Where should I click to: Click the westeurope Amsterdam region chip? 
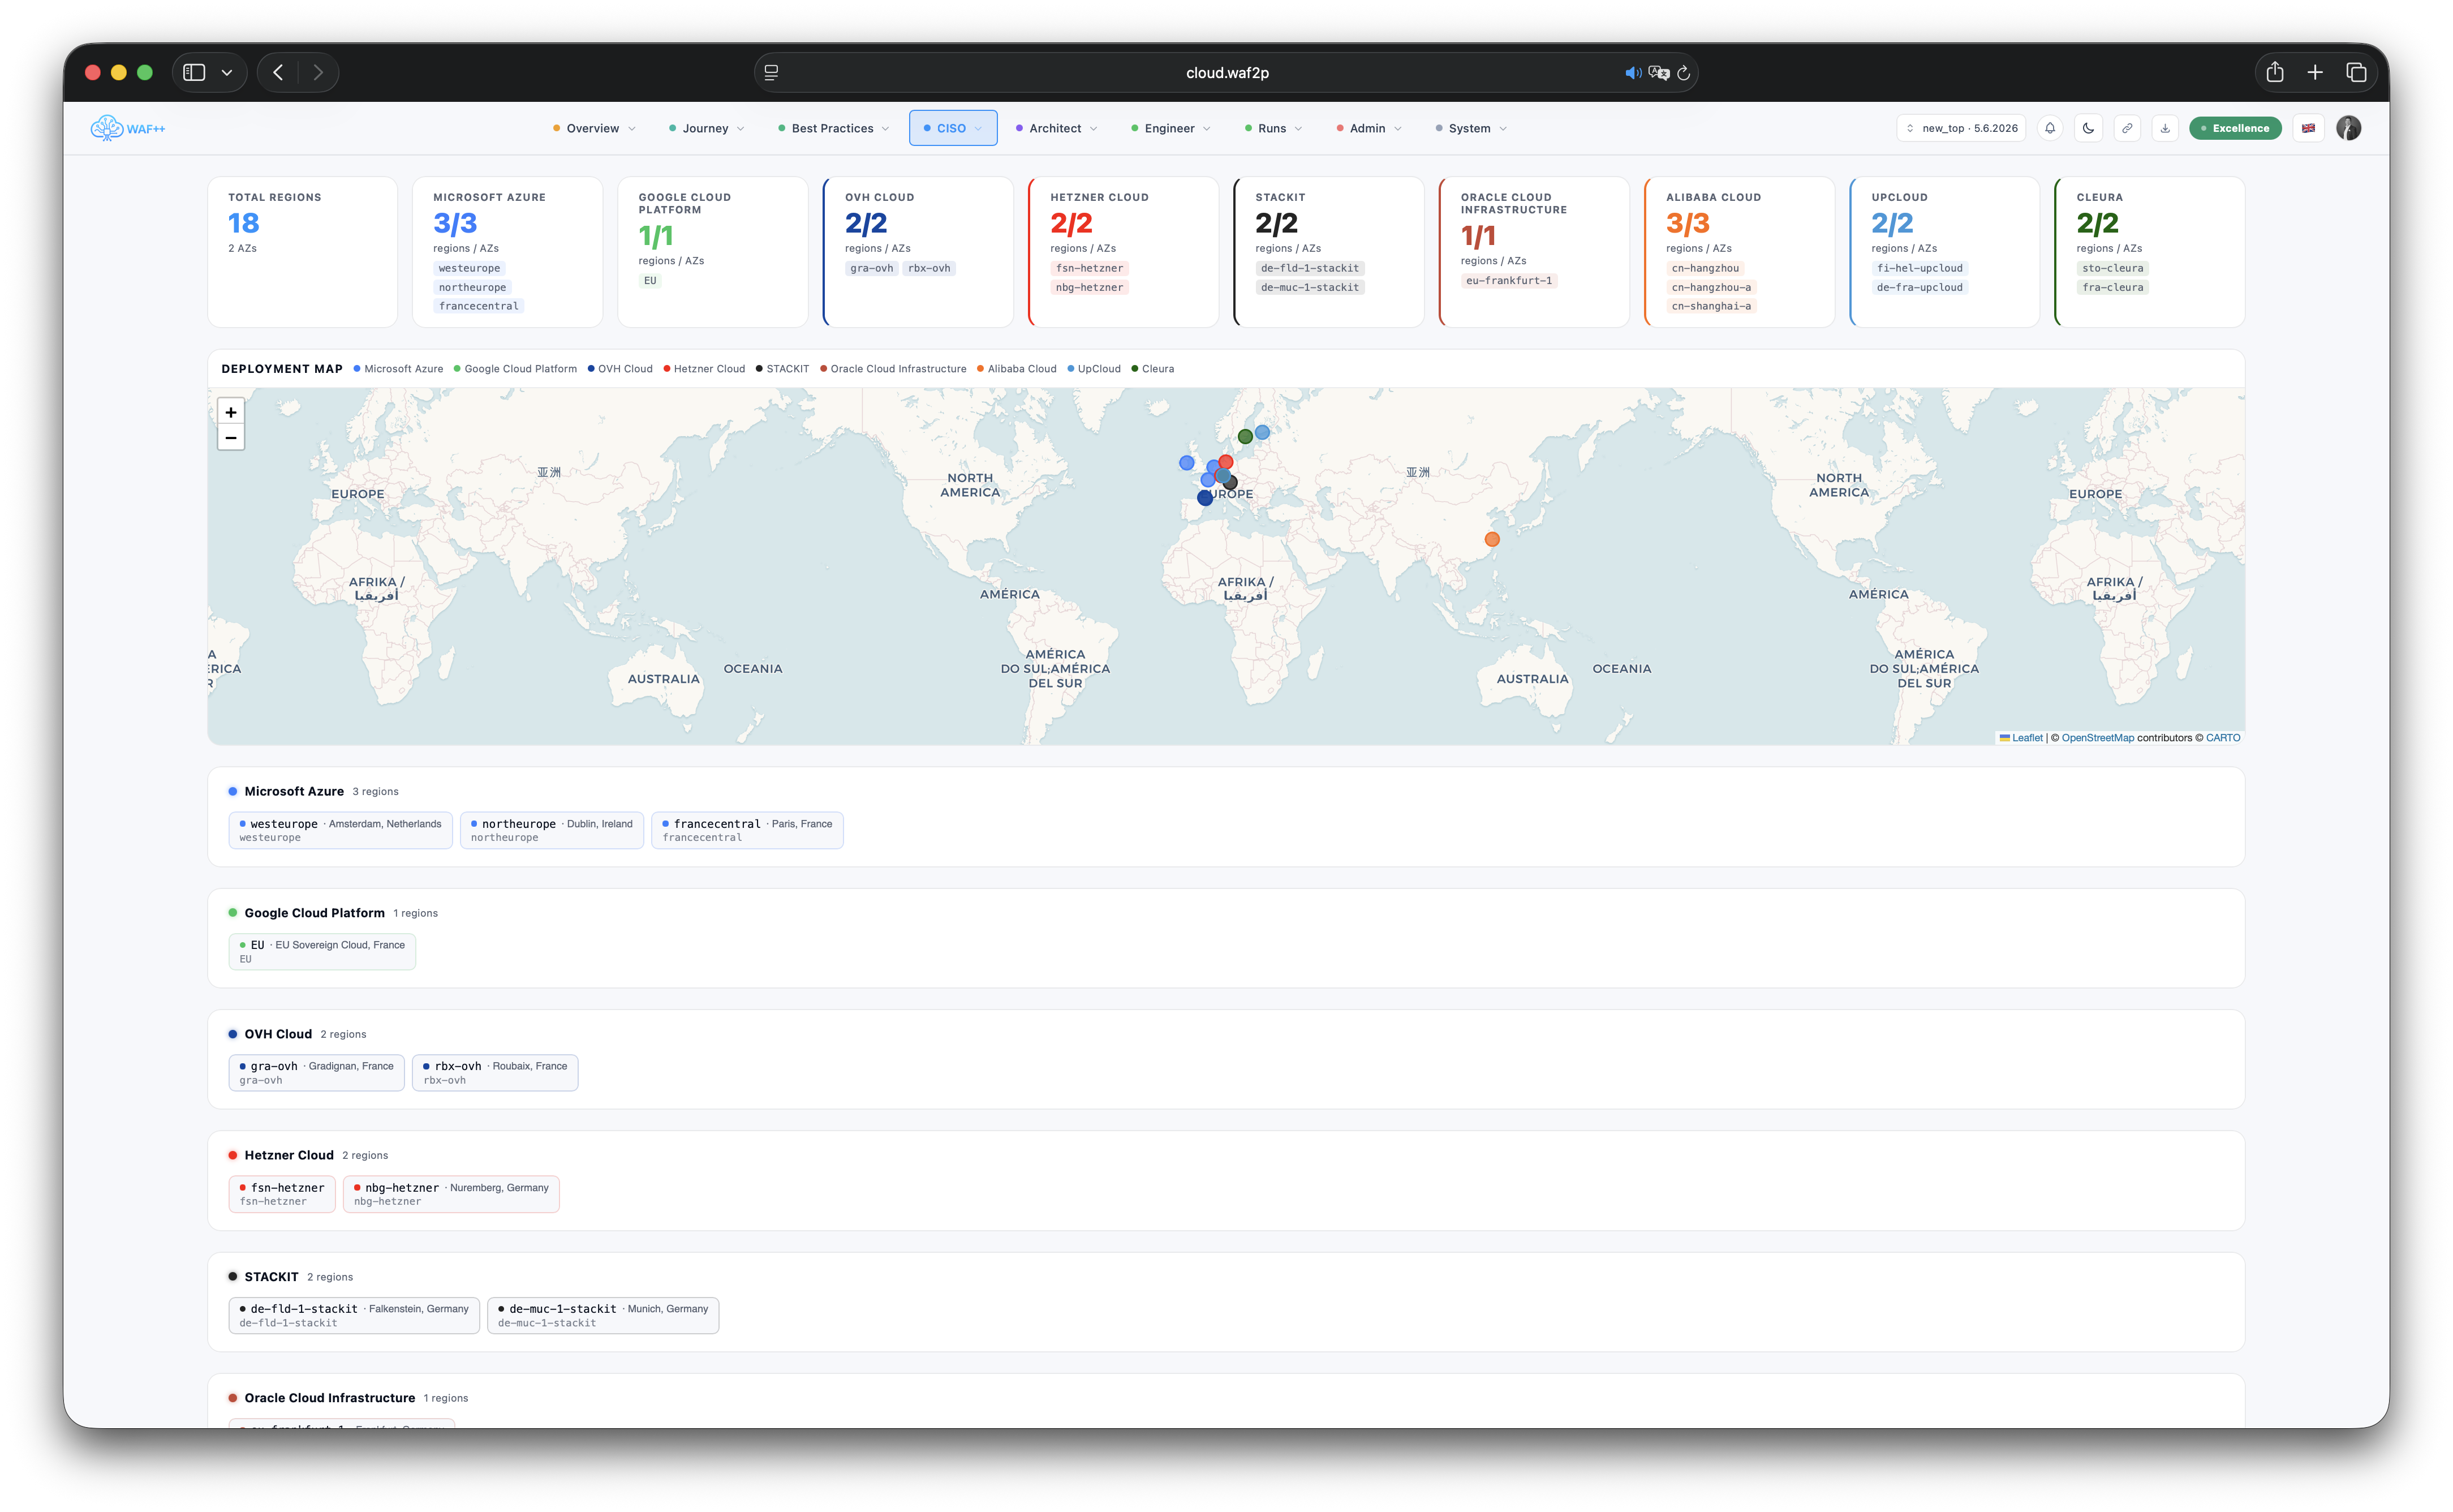tap(340, 830)
